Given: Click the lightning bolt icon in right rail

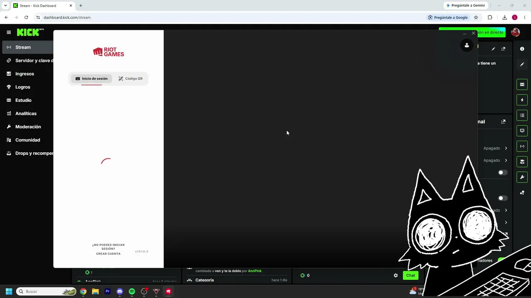Looking at the screenshot, I should tap(522, 100).
